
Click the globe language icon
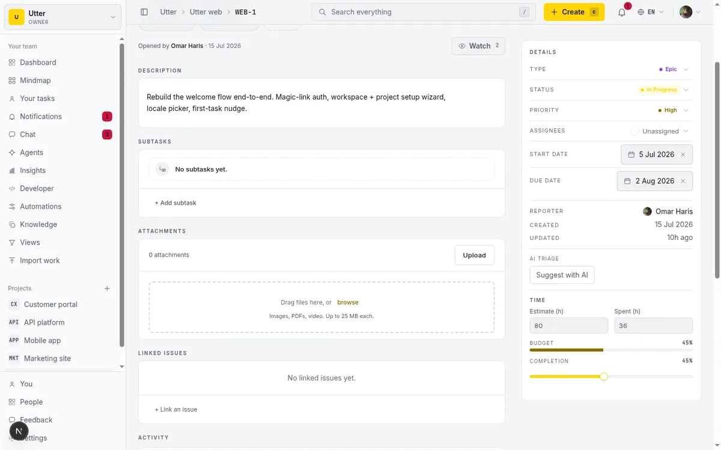pos(641,12)
